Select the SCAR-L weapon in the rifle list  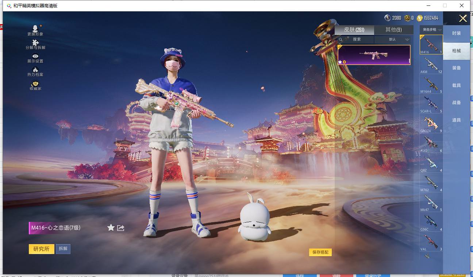(x=431, y=104)
